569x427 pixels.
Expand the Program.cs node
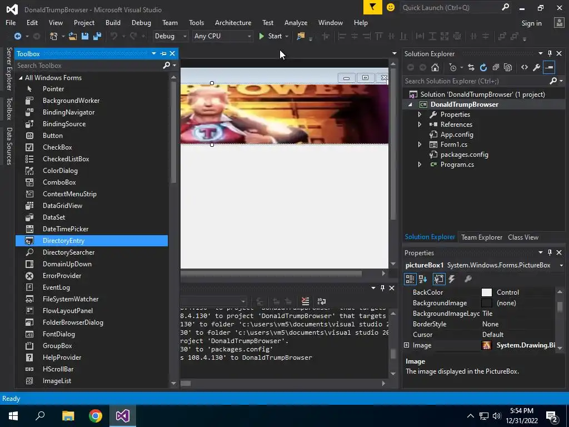420,165
